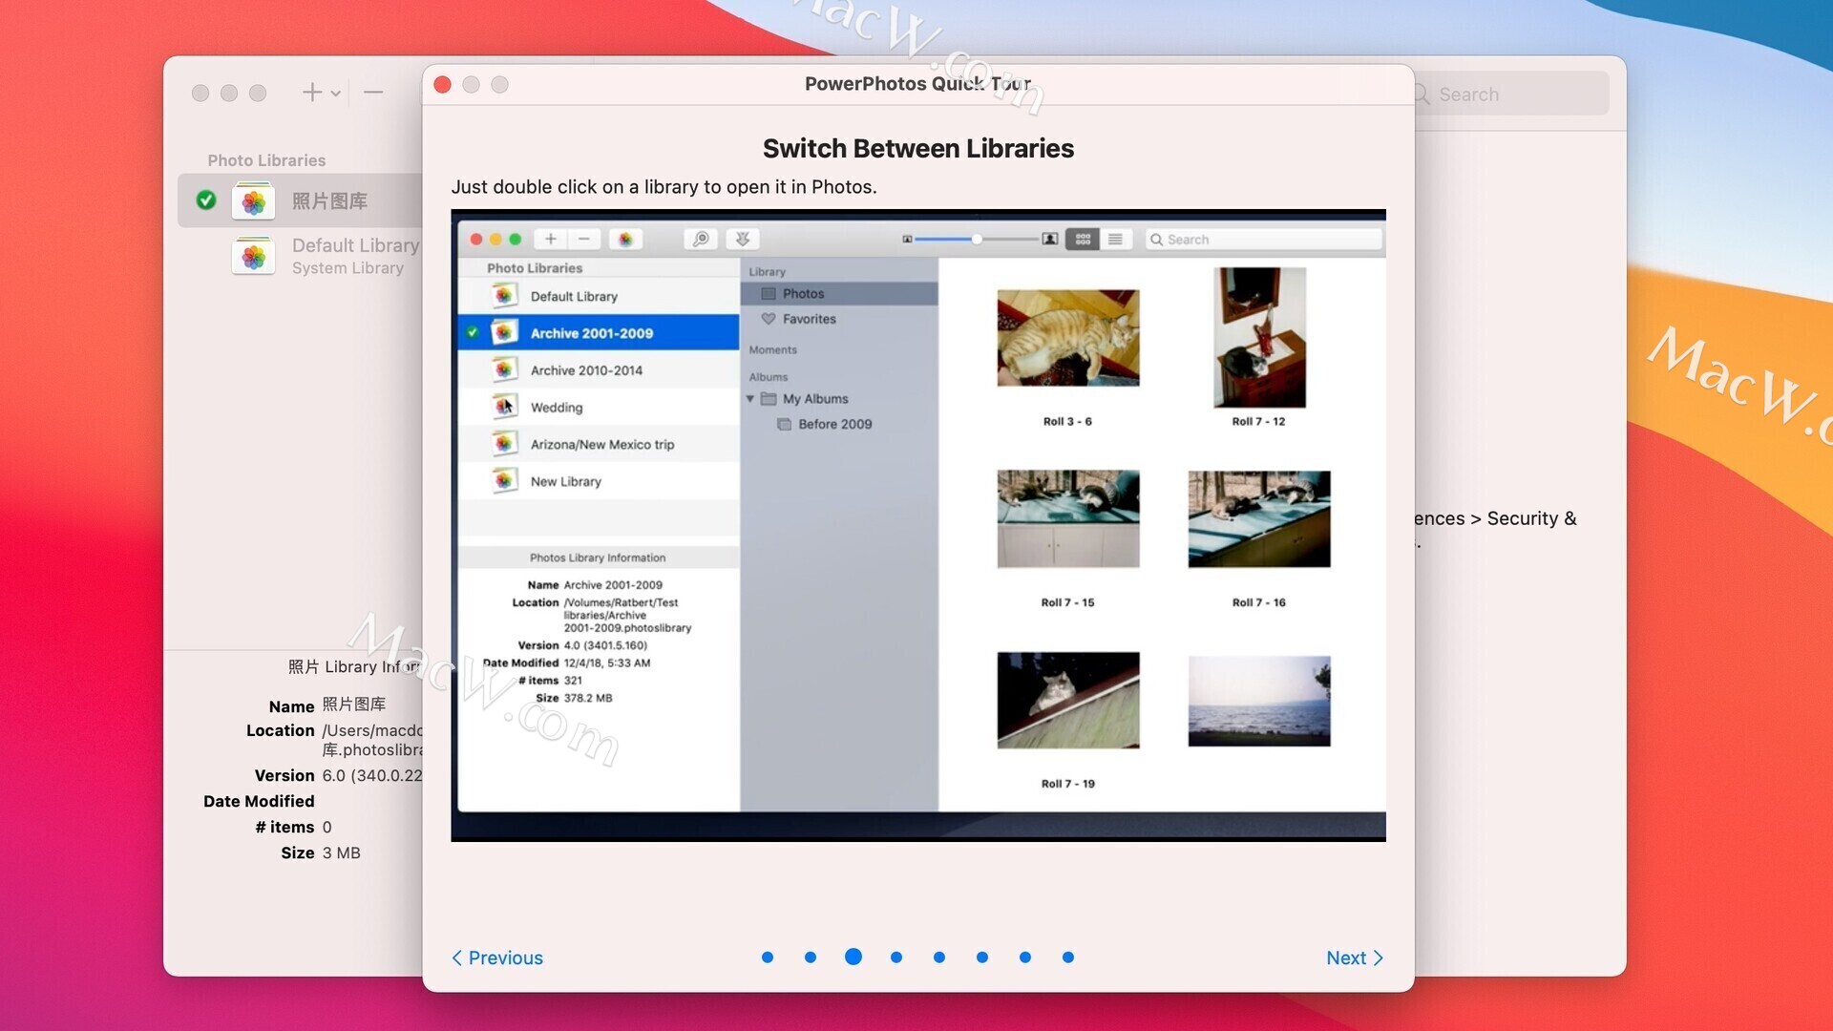
Task: Click the Search box inside the tour screenshot
Action: (1264, 240)
